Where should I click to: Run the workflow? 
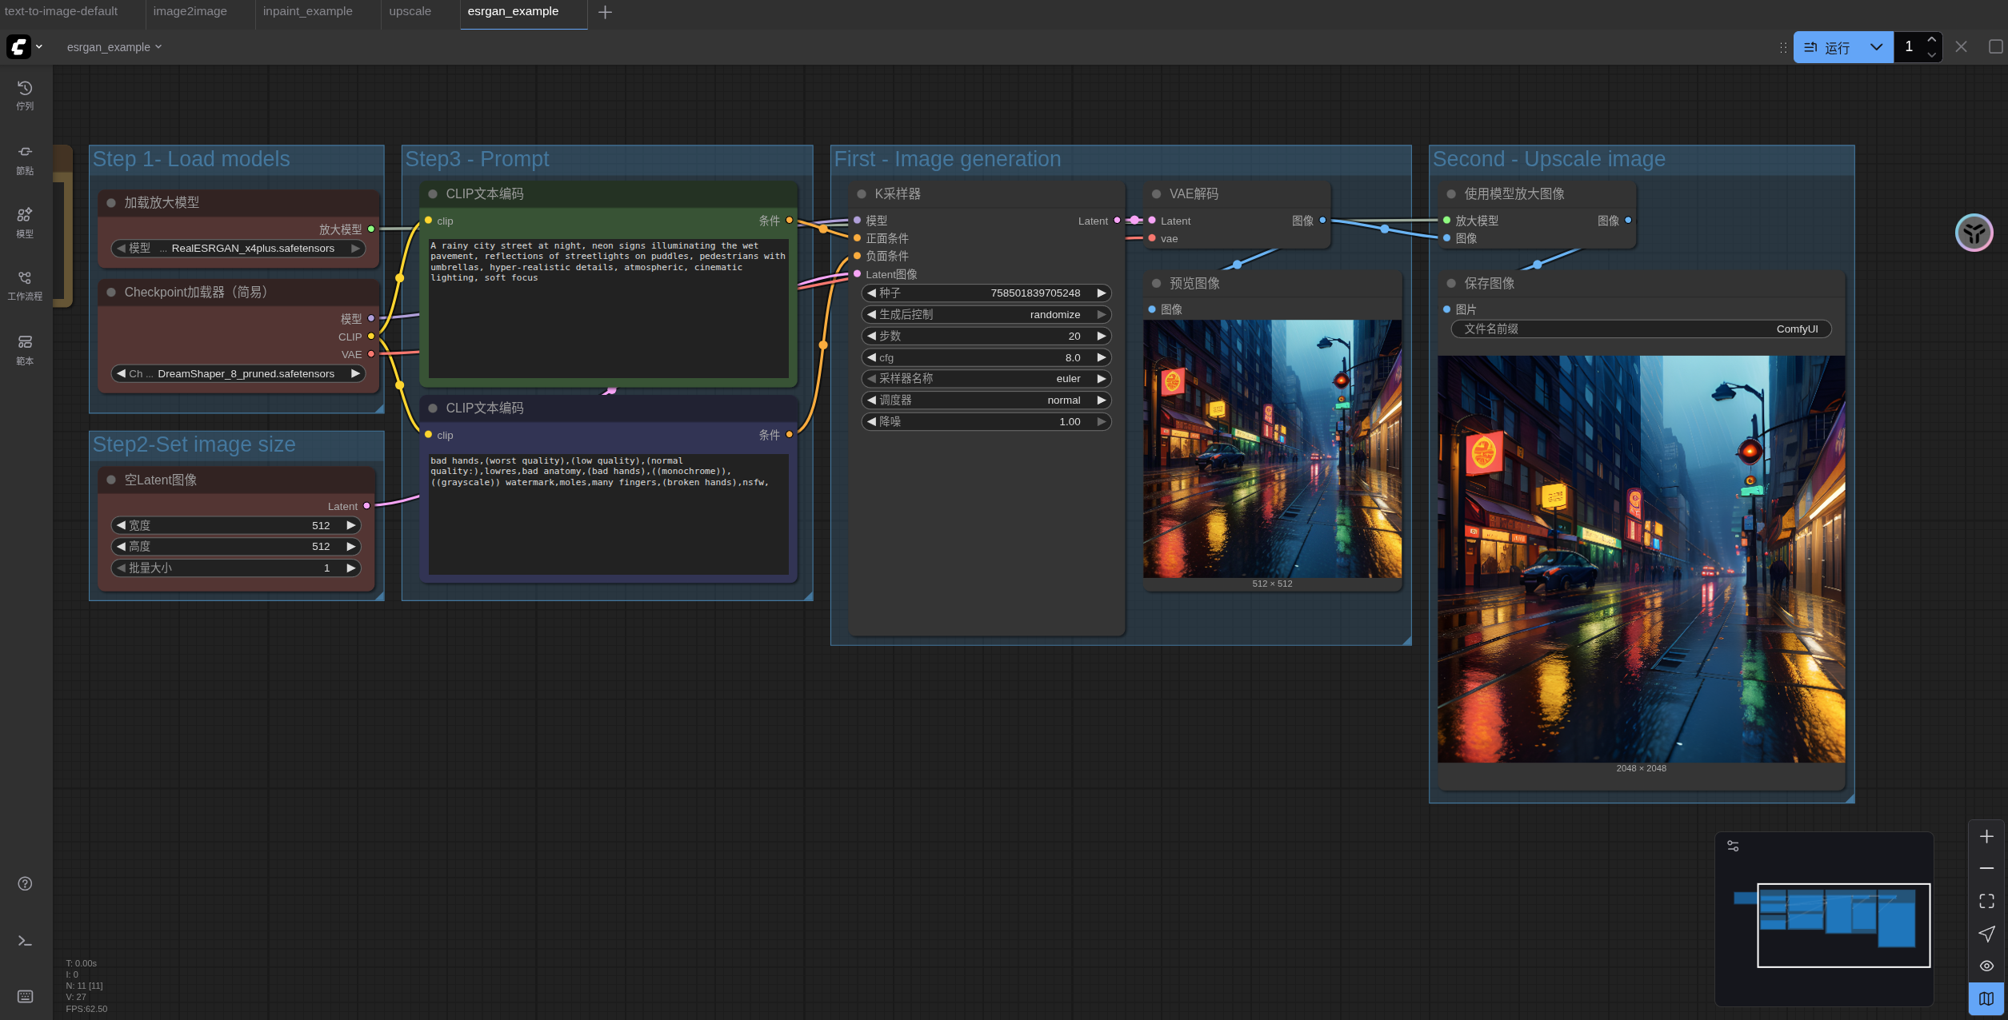(x=1827, y=47)
